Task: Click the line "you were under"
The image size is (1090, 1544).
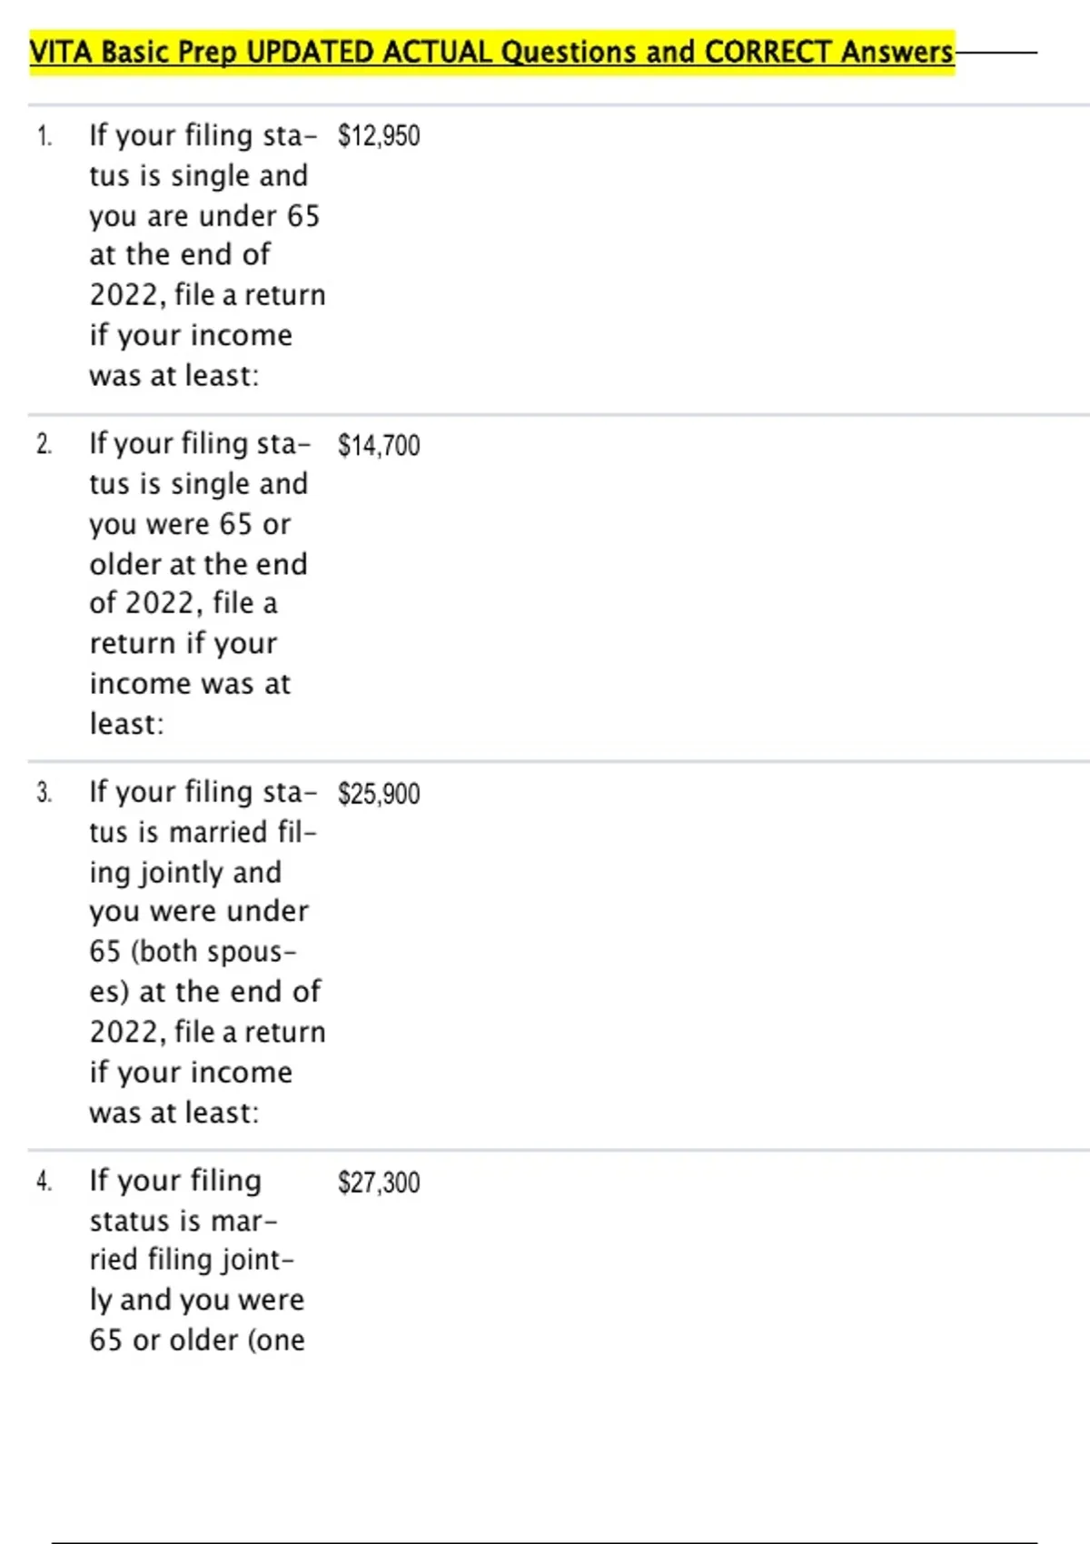Action: point(199,911)
